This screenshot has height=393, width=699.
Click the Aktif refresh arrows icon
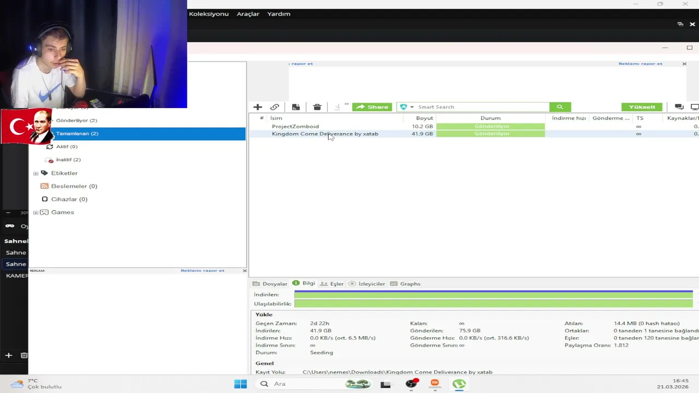pyautogui.click(x=50, y=146)
